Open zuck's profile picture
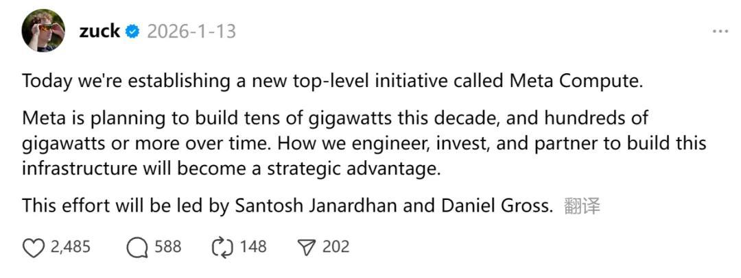This screenshot has height=278, width=741. pos(43,31)
